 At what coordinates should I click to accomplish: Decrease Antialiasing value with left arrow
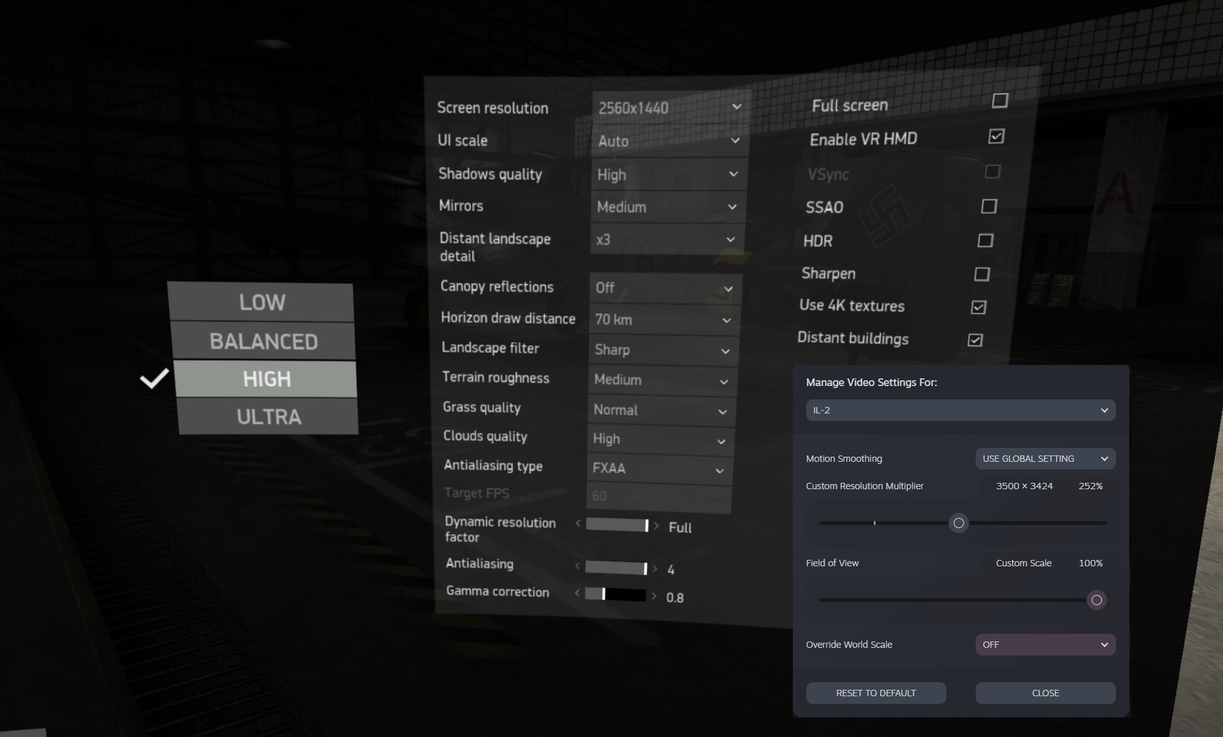(577, 566)
